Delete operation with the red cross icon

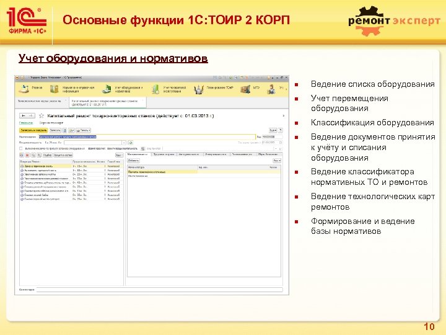point(27,155)
